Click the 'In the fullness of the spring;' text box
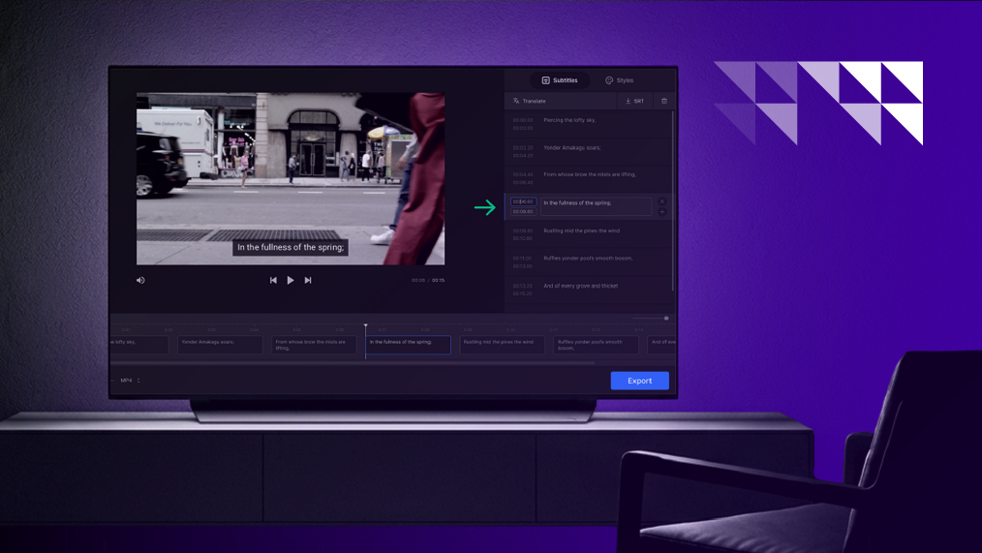The height and width of the screenshot is (553, 982). (x=596, y=206)
